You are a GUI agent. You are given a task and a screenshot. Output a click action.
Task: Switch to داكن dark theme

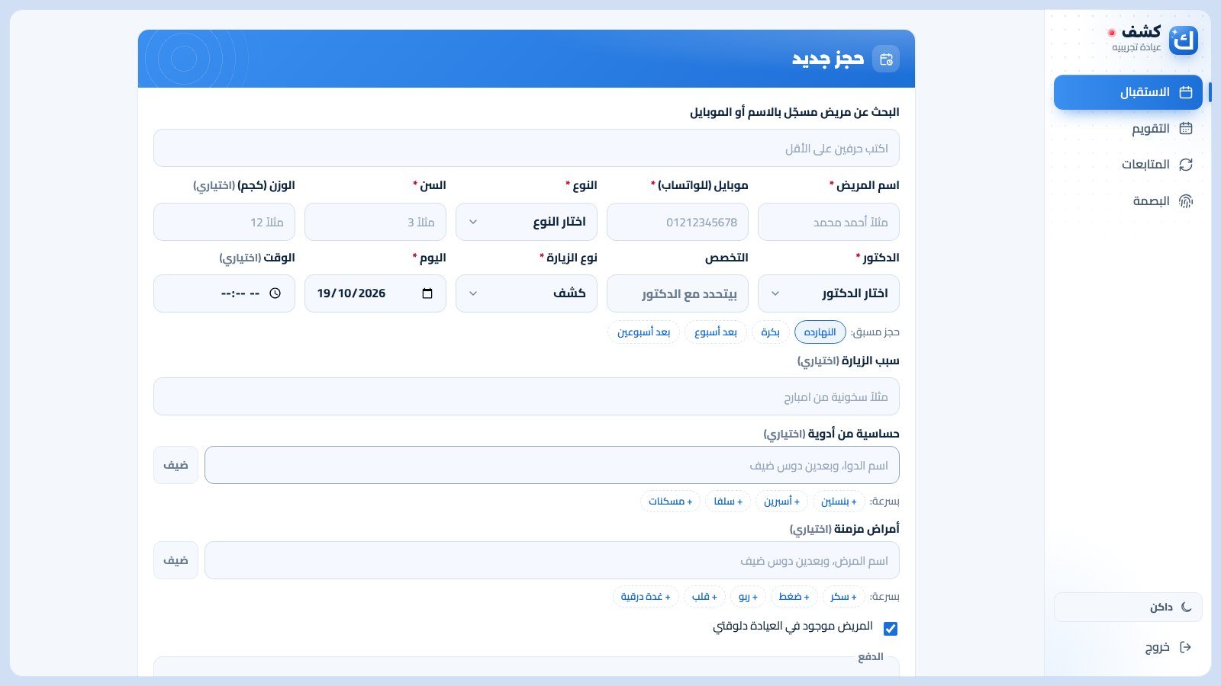click(x=1128, y=607)
